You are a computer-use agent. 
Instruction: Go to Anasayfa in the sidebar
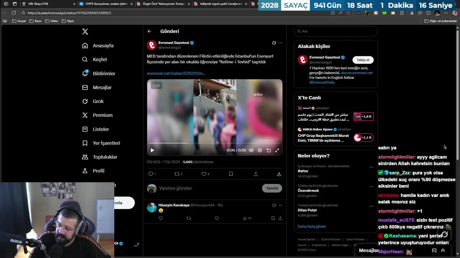[x=98, y=46]
